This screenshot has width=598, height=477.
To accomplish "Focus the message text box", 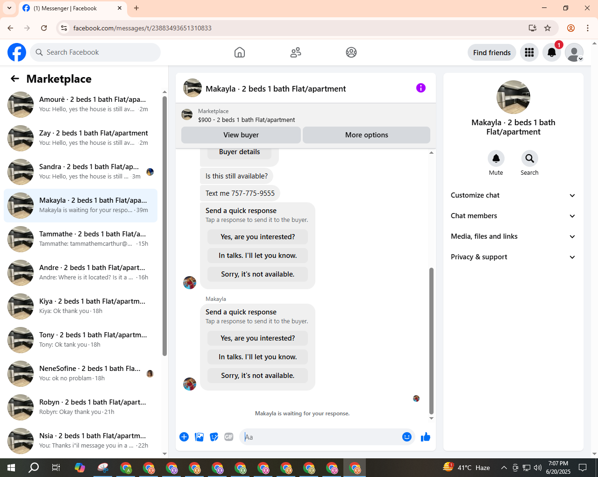I will tap(321, 437).
